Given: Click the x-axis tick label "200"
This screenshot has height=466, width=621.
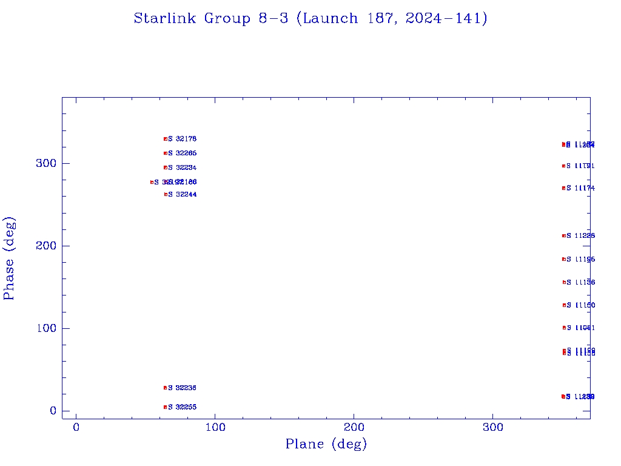Looking at the screenshot, I should [354, 427].
